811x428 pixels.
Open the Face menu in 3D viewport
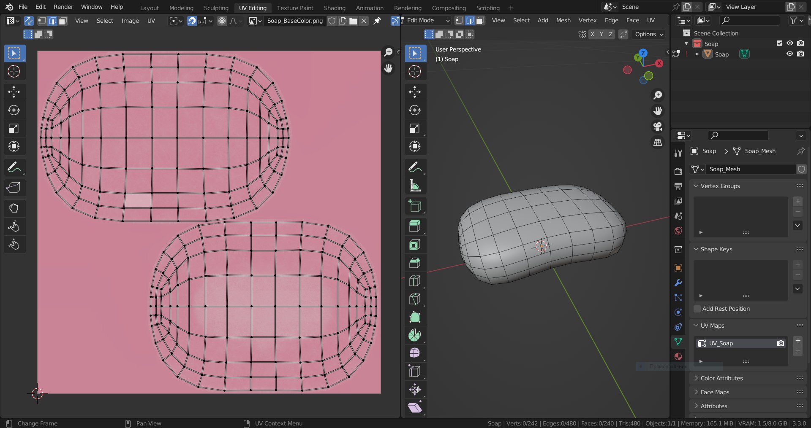click(x=632, y=20)
